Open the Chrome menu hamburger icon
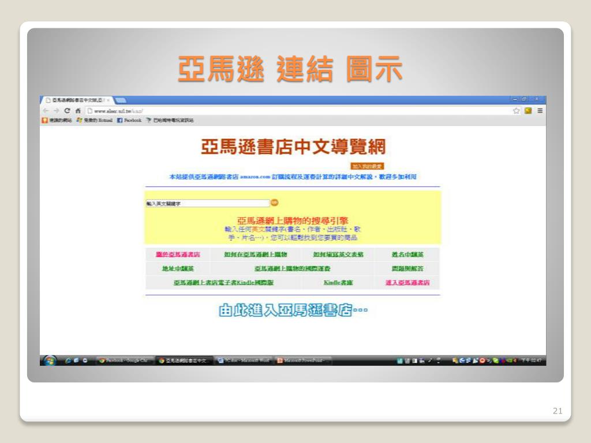591x443 pixels. (x=540, y=111)
